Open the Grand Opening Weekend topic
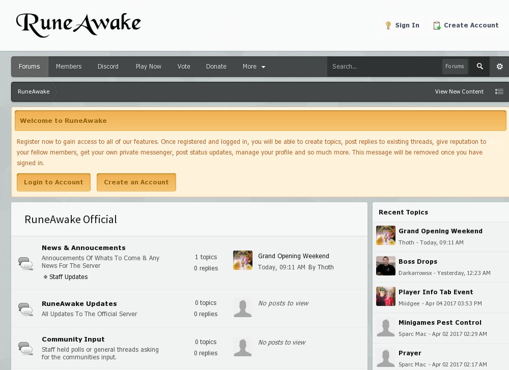The width and height of the screenshot is (509, 370). [x=294, y=256]
